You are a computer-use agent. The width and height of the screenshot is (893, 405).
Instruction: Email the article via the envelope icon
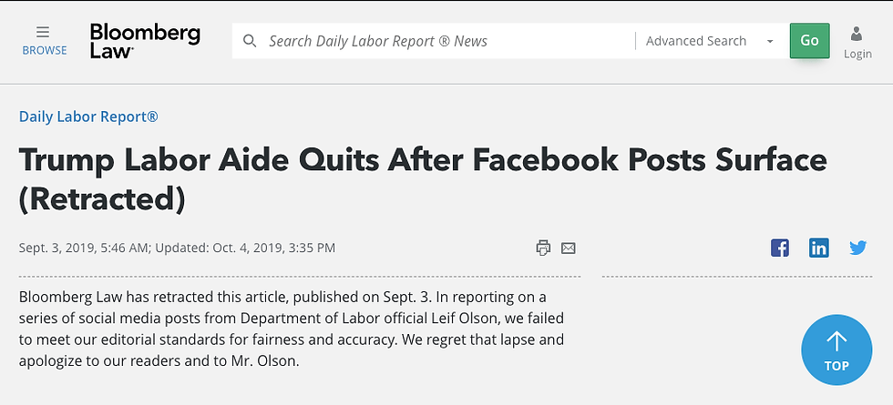pyautogui.click(x=569, y=248)
